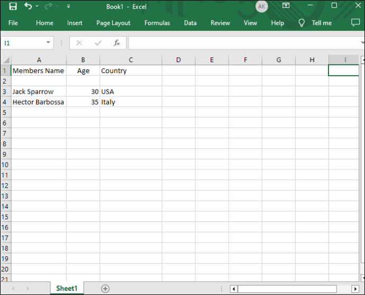
Task: Click the Tell me lightbulb icon
Action: click(302, 23)
